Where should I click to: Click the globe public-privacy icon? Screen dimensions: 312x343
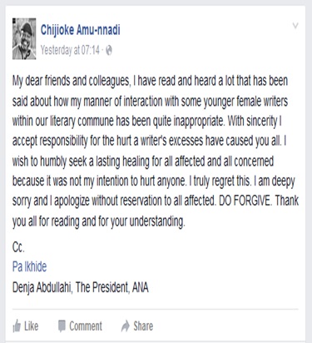[109, 50]
